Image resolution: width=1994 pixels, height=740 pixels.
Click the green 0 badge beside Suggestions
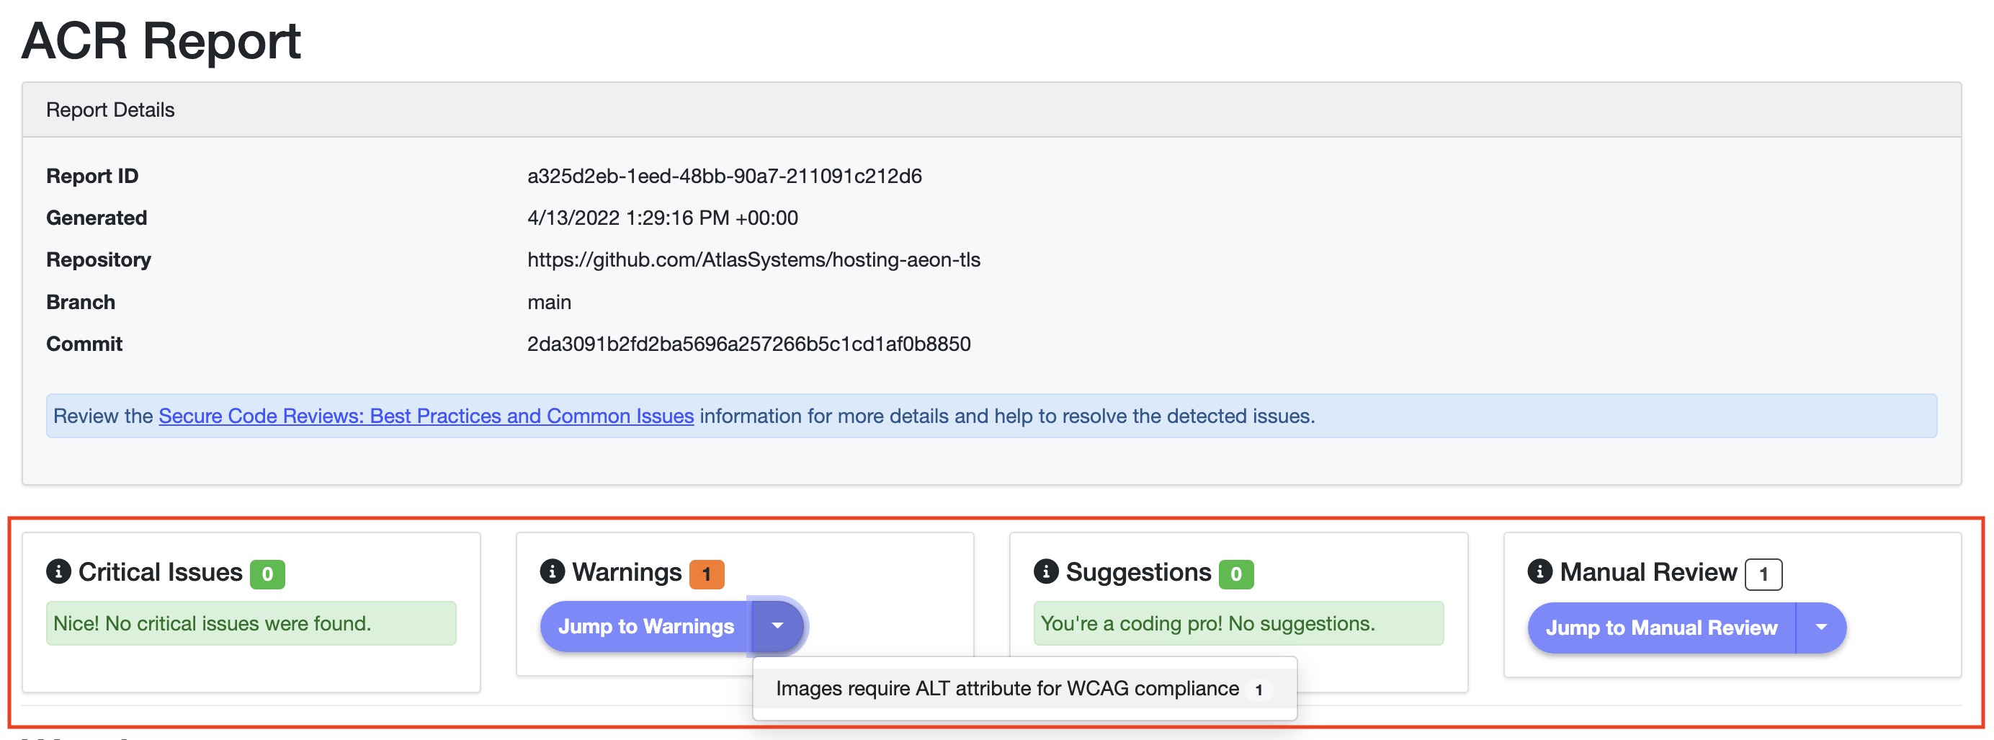(x=1238, y=574)
